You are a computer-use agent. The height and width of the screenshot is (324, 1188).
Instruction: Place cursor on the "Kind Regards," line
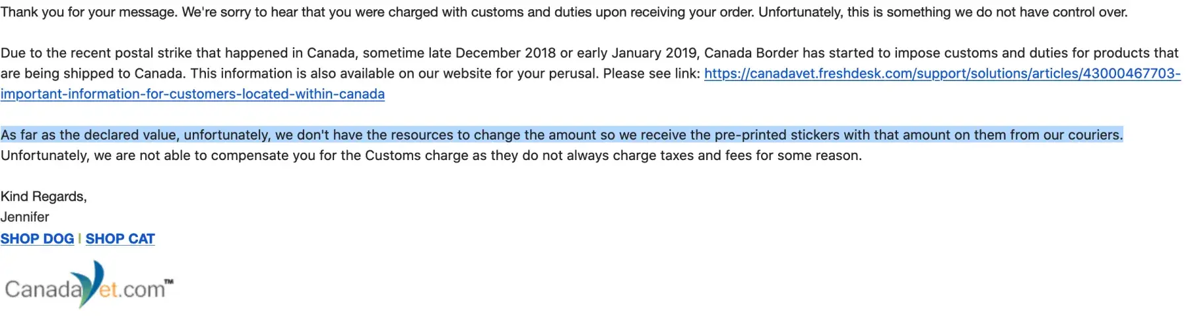[44, 196]
